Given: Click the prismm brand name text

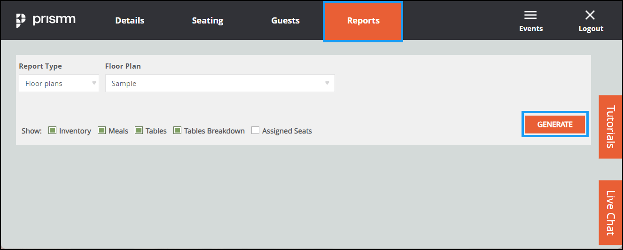Looking at the screenshot, I should (x=54, y=20).
